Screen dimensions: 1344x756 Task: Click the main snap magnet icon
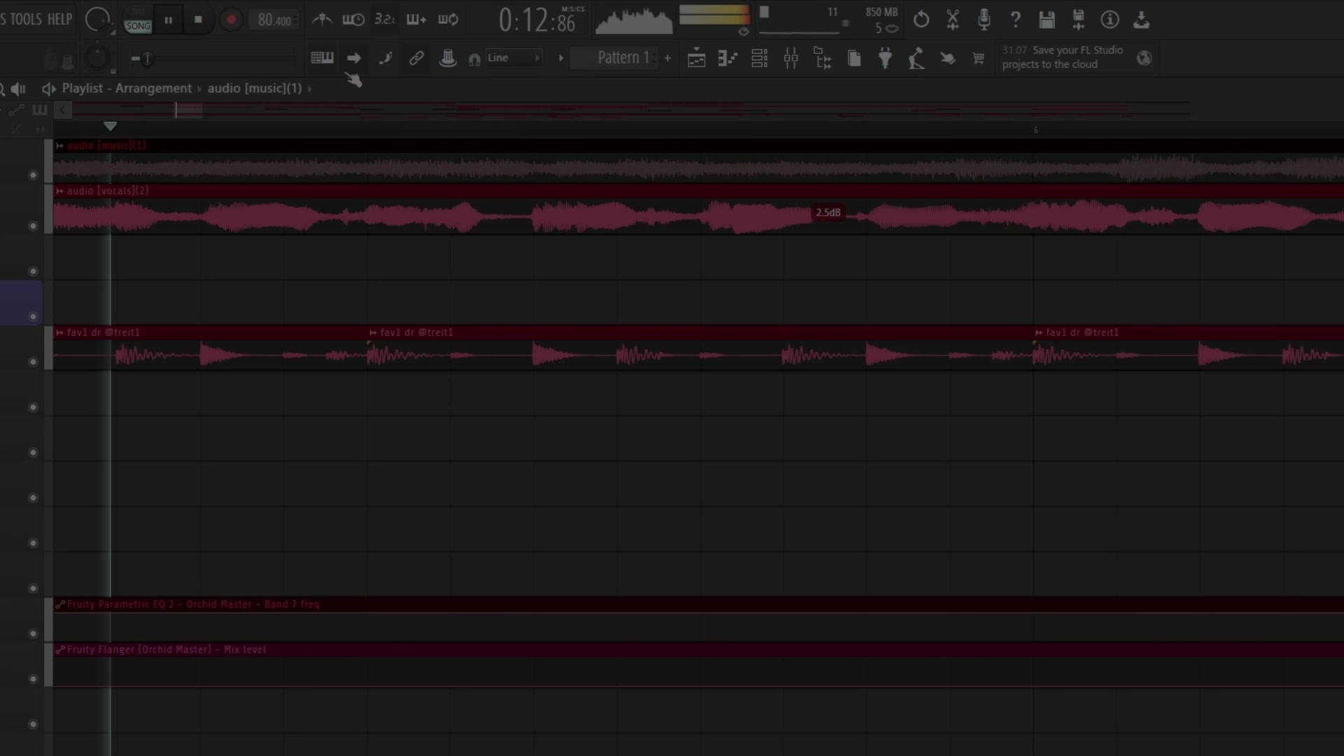coord(475,59)
